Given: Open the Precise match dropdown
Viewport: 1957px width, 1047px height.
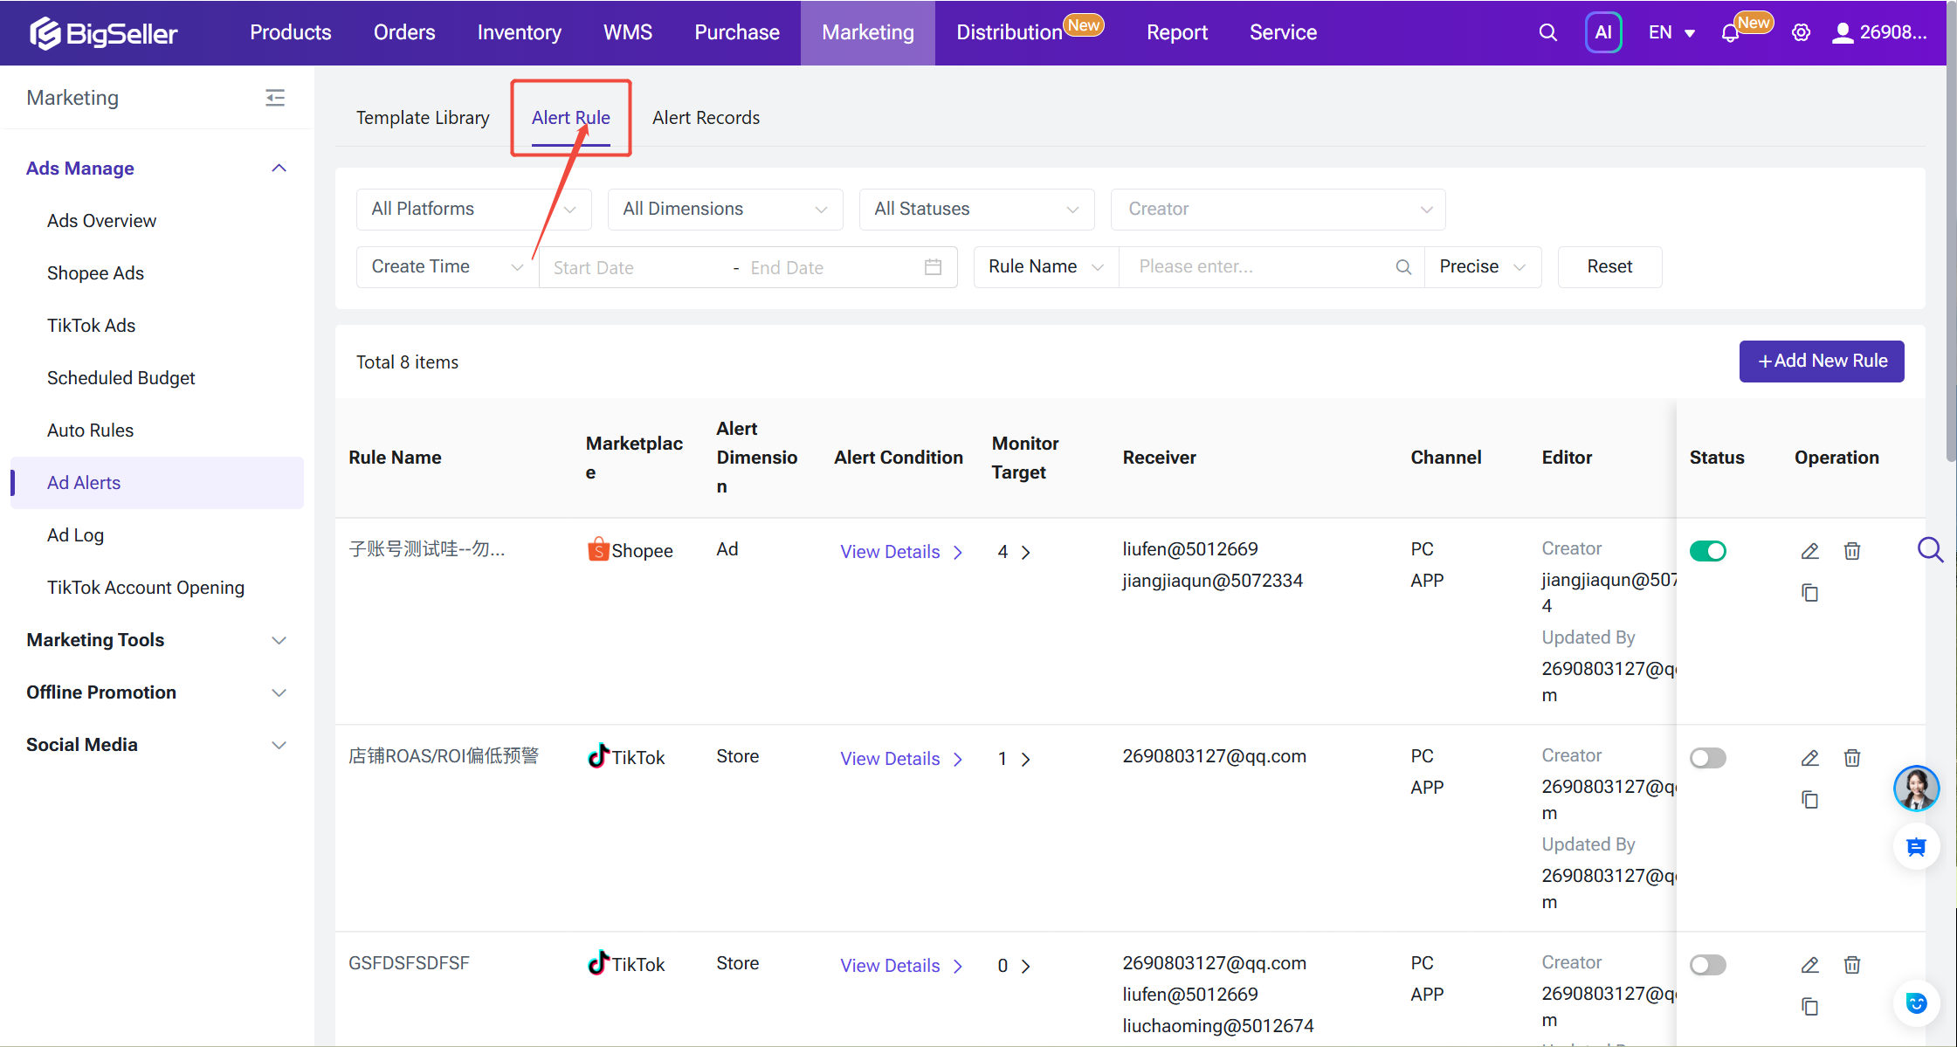Looking at the screenshot, I should [x=1483, y=267].
